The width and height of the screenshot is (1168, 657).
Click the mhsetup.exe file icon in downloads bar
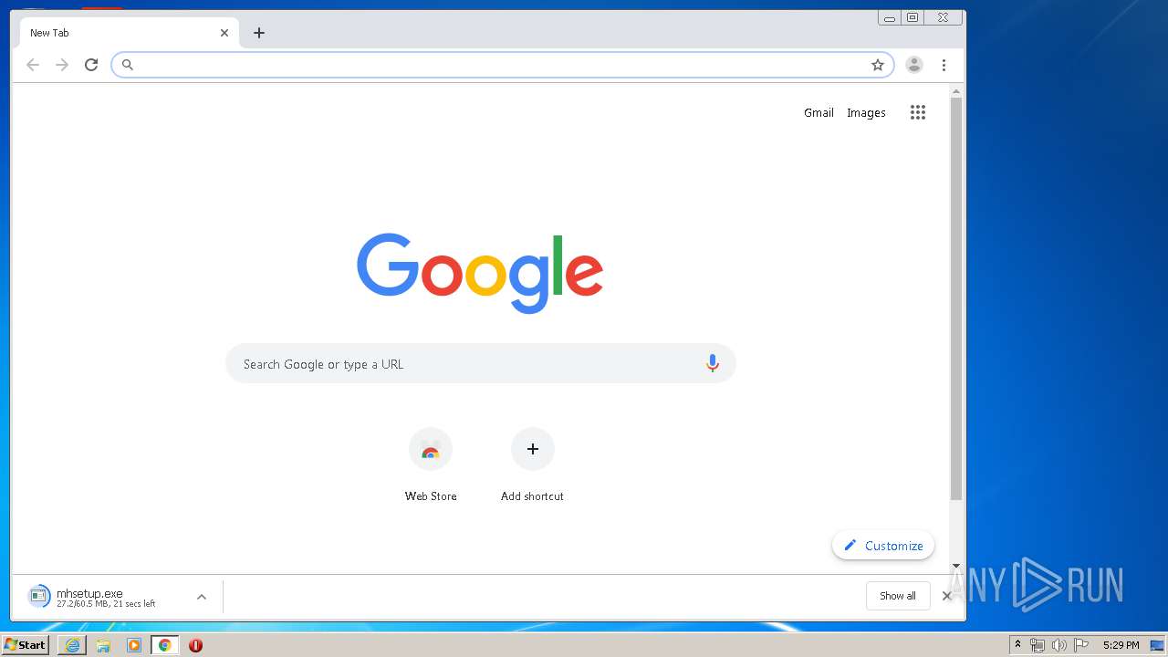pyautogui.click(x=39, y=597)
